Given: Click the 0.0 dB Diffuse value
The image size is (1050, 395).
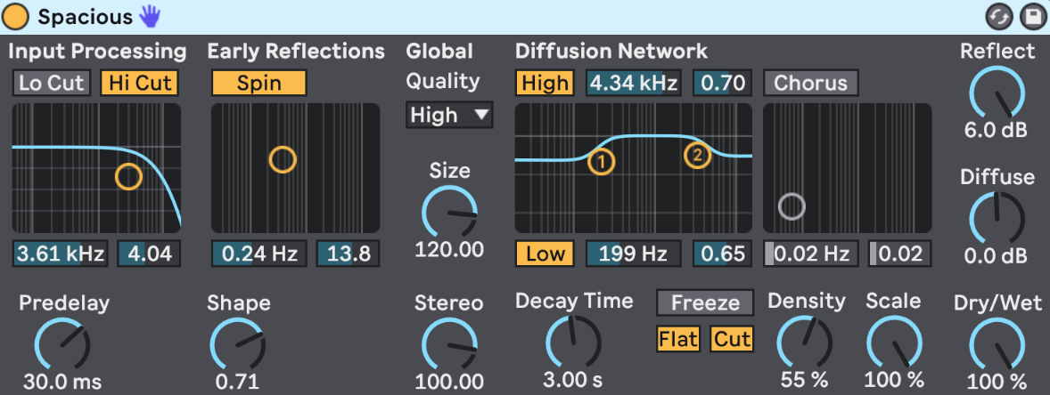Looking at the screenshot, I should (996, 255).
